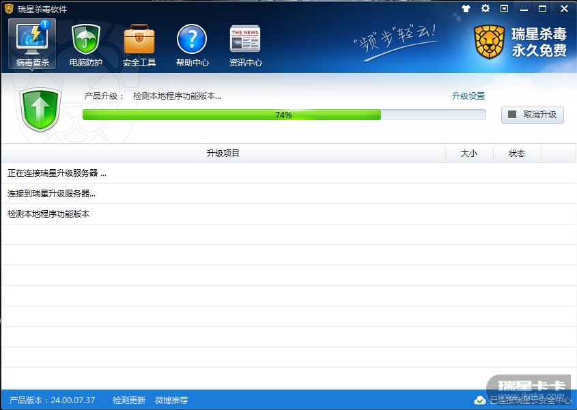Click the 瑞星杀毒 永久免费 slogan
This screenshot has height=410, width=577.
point(539,42)
